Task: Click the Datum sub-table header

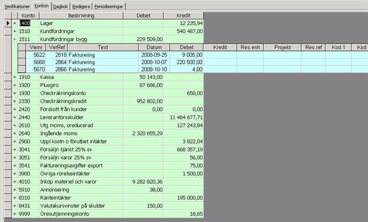Action: tap(154, 47)
